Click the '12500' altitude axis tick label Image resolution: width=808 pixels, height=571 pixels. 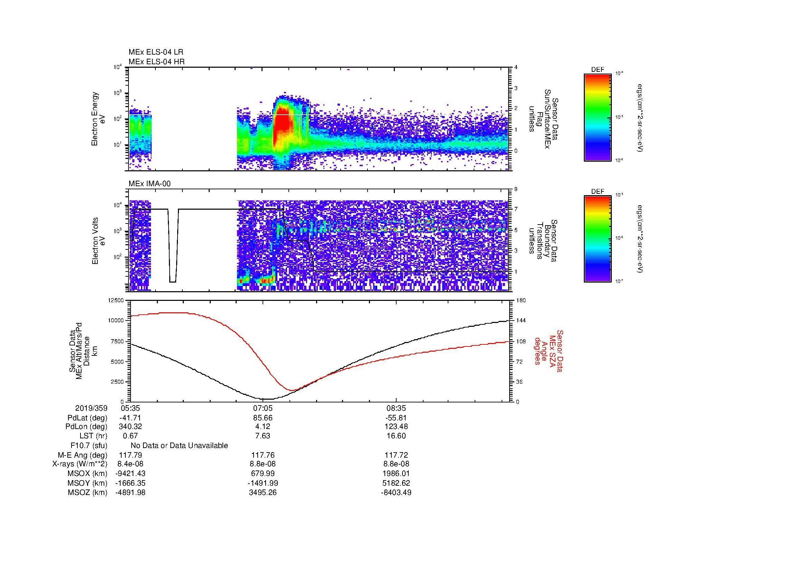[x=116, y=300]
